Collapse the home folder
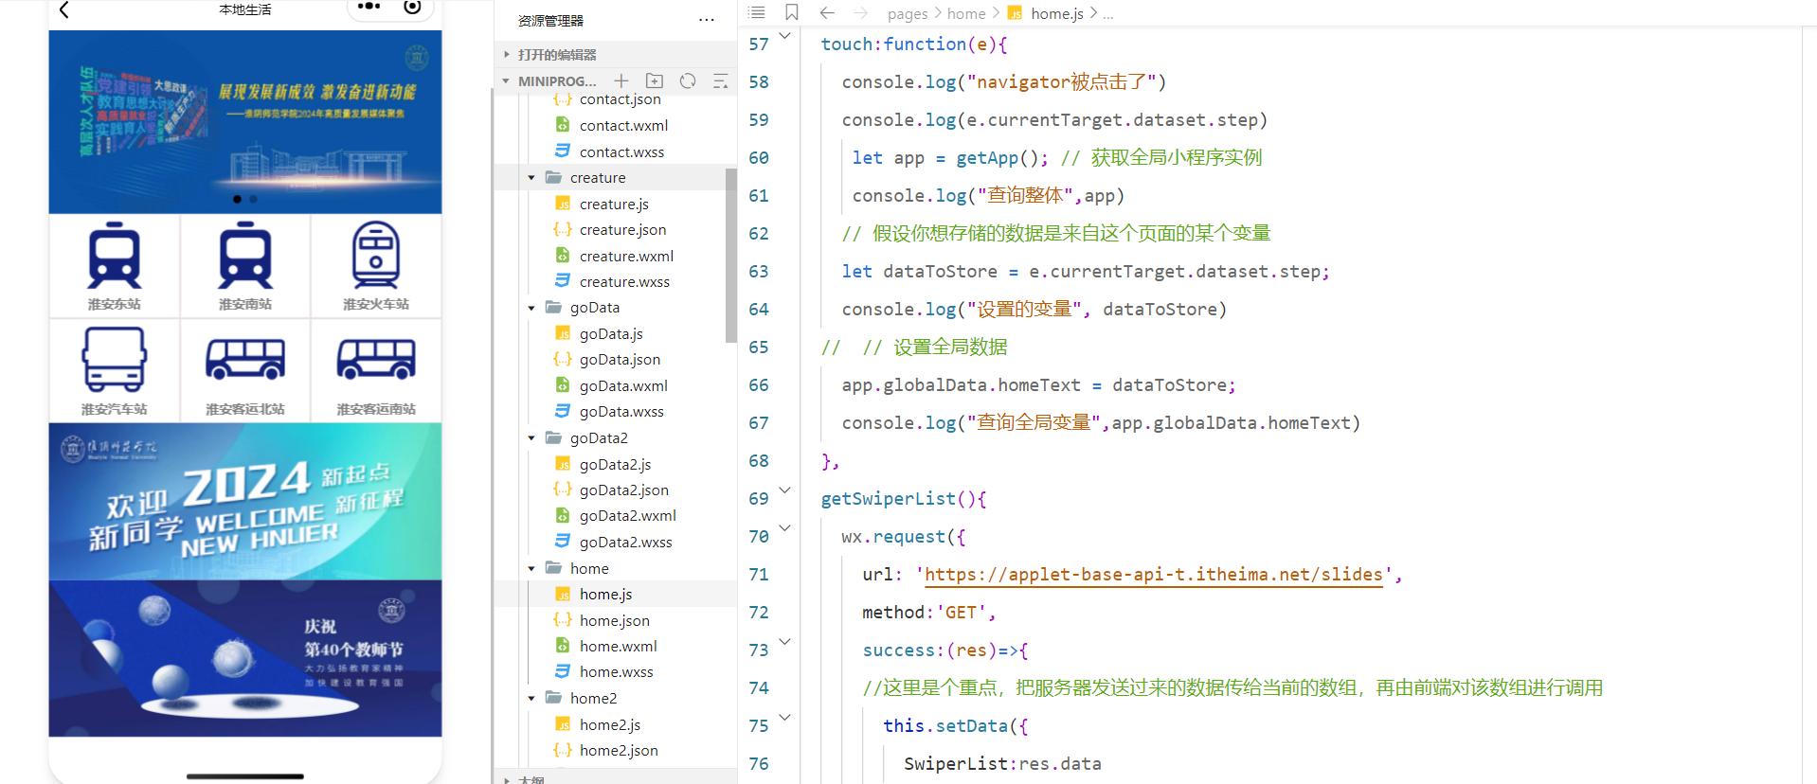 point(531,568)
